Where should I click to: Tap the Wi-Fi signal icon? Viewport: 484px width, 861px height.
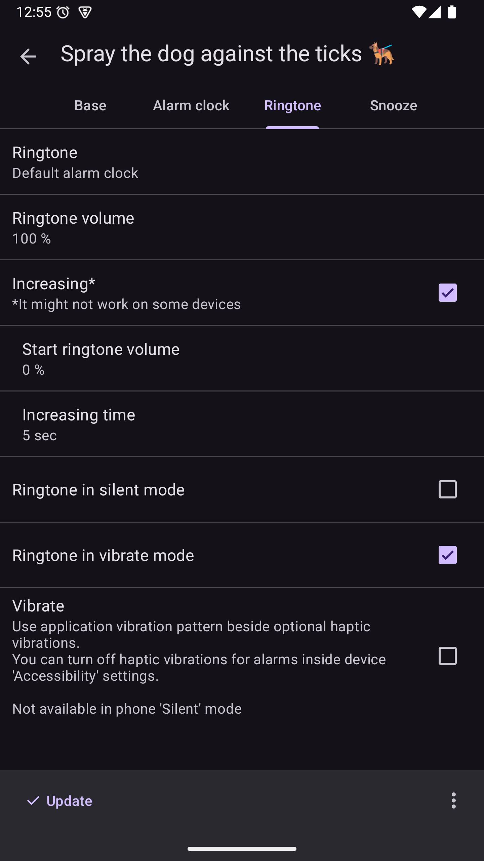tap(418, 12)
